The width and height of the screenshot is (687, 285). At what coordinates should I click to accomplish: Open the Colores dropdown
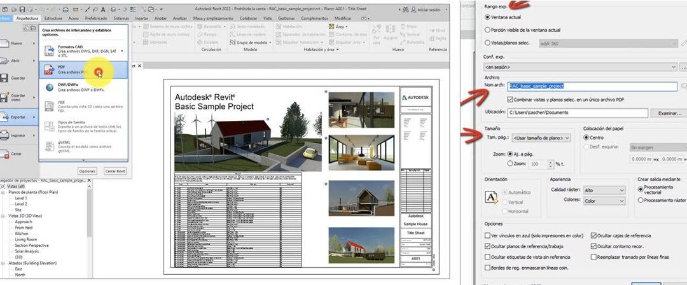coord(604,201)
